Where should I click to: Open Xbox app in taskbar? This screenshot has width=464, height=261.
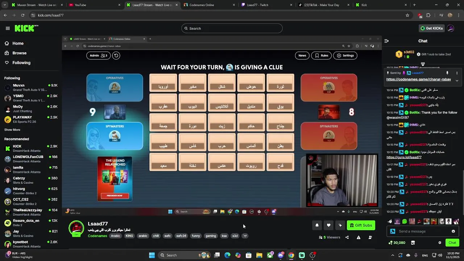[270, 255]
